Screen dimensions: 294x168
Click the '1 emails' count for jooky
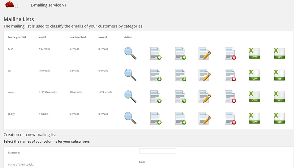pos(44,114)
